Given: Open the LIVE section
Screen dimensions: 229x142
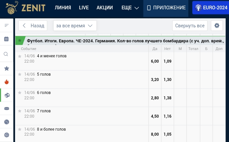Looking at the screenshot, I should coord(84,8).
